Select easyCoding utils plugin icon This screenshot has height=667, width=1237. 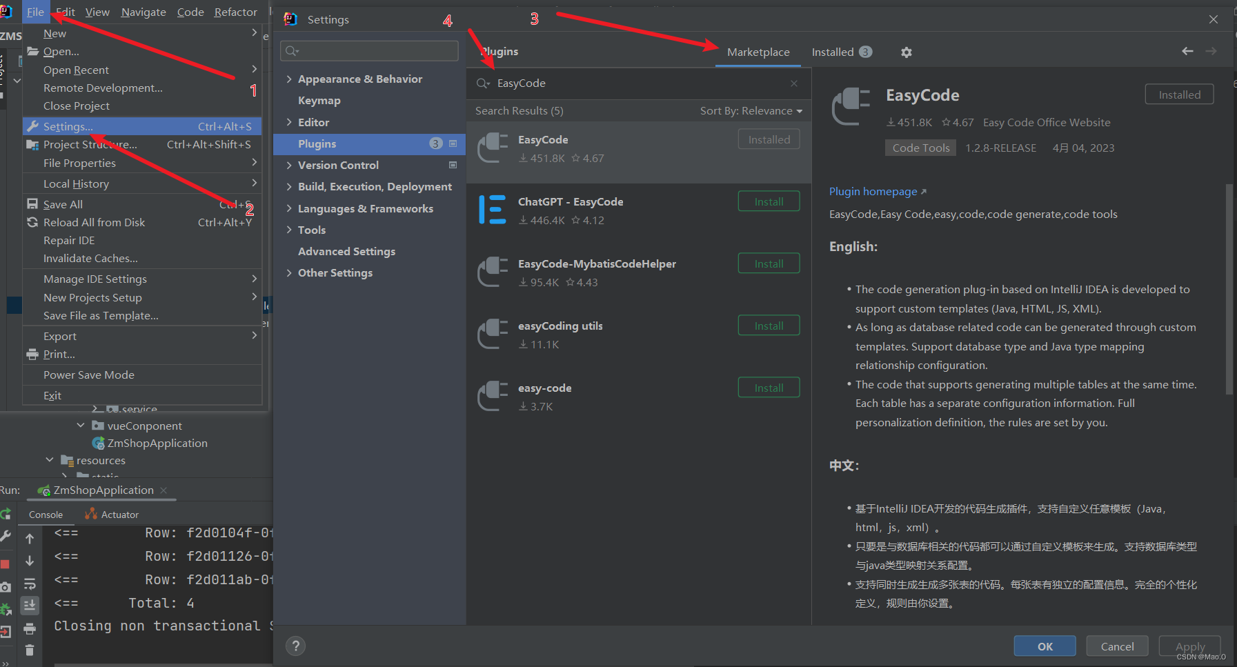pyautogui.click(x=493, y=334)
